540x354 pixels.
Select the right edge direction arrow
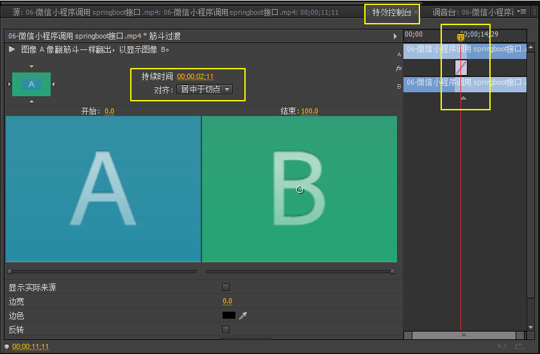(53, 84)
